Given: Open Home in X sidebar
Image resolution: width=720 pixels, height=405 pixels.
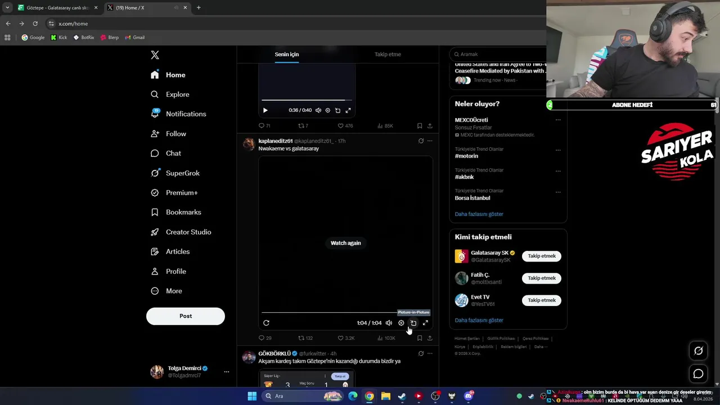Looking at the screenshot, I should coord(168,75).
